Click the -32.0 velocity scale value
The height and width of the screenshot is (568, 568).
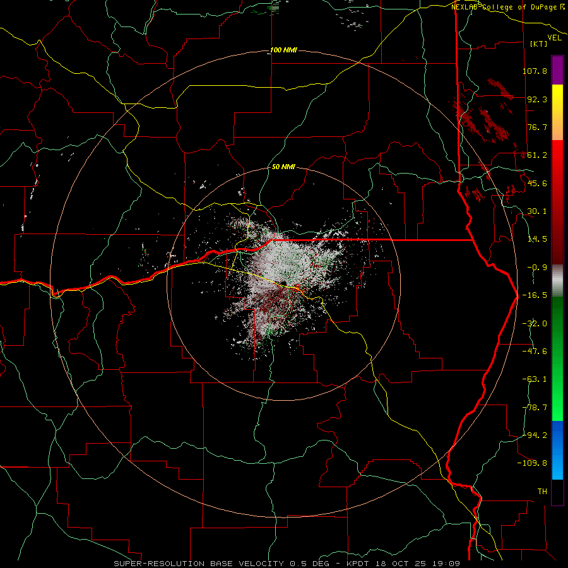(x=535, y=324)
